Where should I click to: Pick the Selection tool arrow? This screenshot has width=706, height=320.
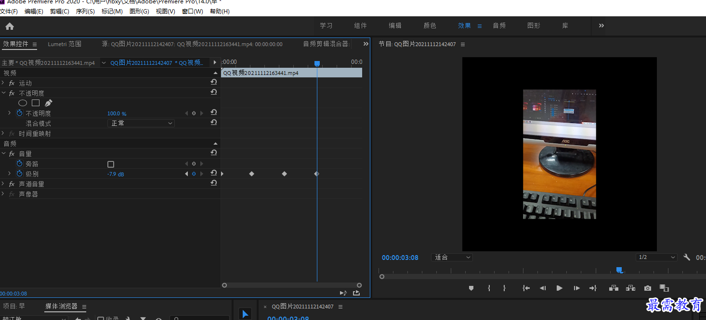point(245,314)
